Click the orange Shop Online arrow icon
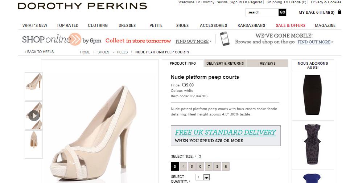This screenshot has width=358, height=183. 75,39
